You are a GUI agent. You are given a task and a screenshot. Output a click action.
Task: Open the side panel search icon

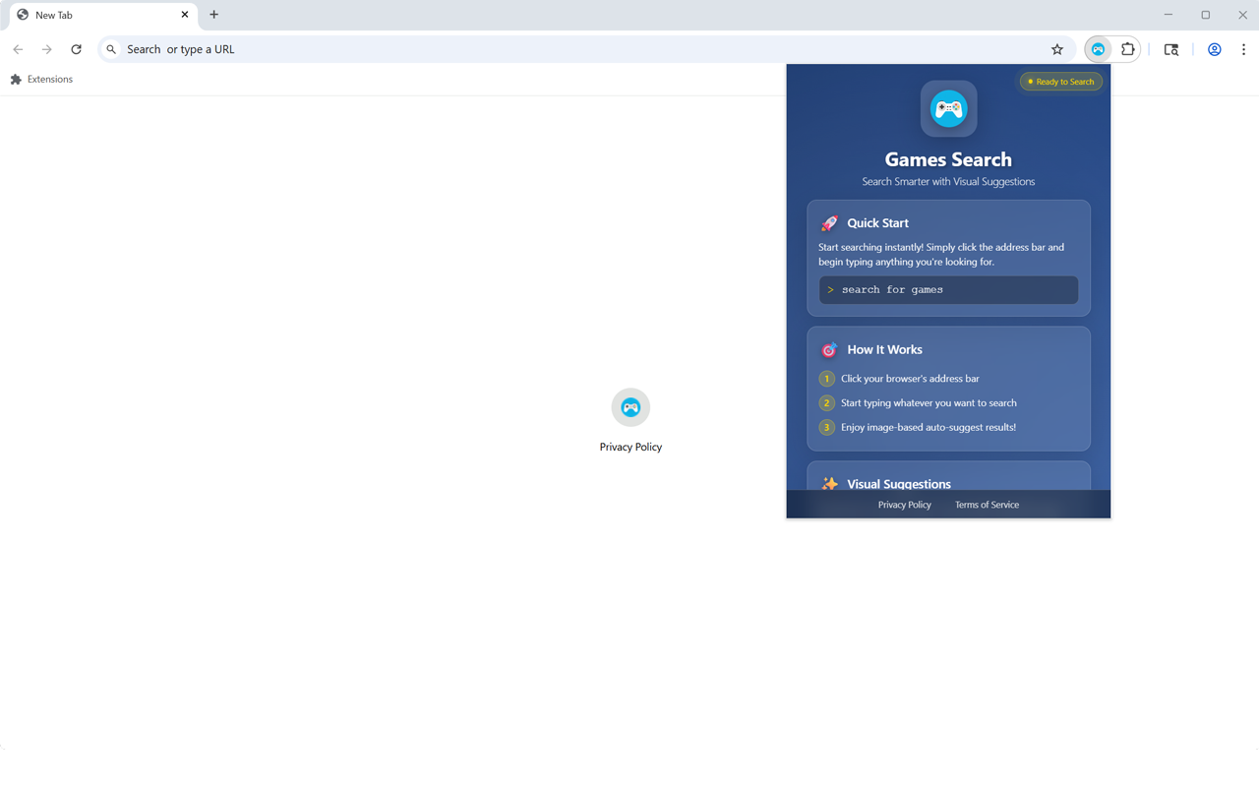[1170, 49]
